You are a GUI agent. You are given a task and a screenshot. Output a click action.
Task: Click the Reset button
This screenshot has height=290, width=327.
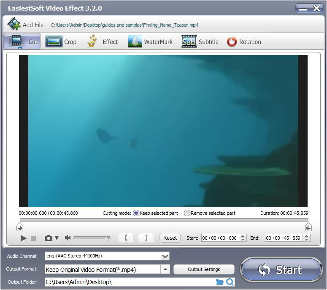170,238
